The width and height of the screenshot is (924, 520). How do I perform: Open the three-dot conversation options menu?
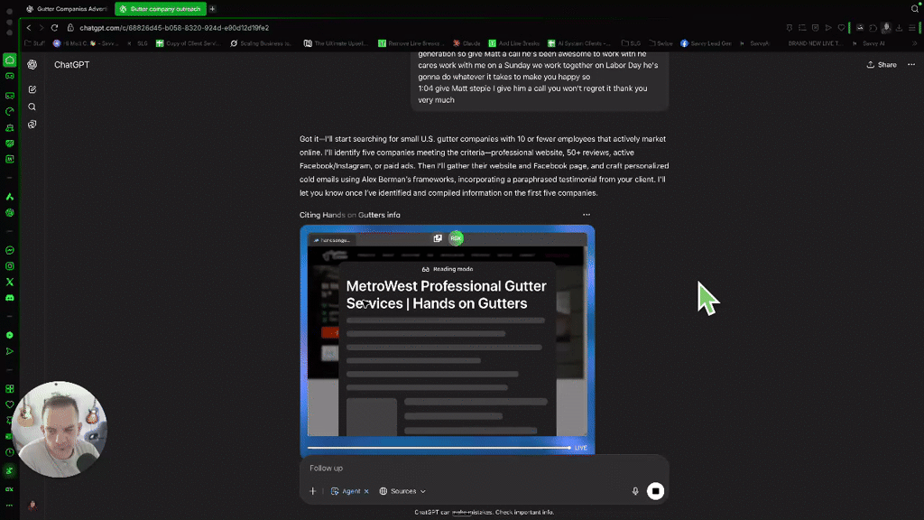click(911, 65)
